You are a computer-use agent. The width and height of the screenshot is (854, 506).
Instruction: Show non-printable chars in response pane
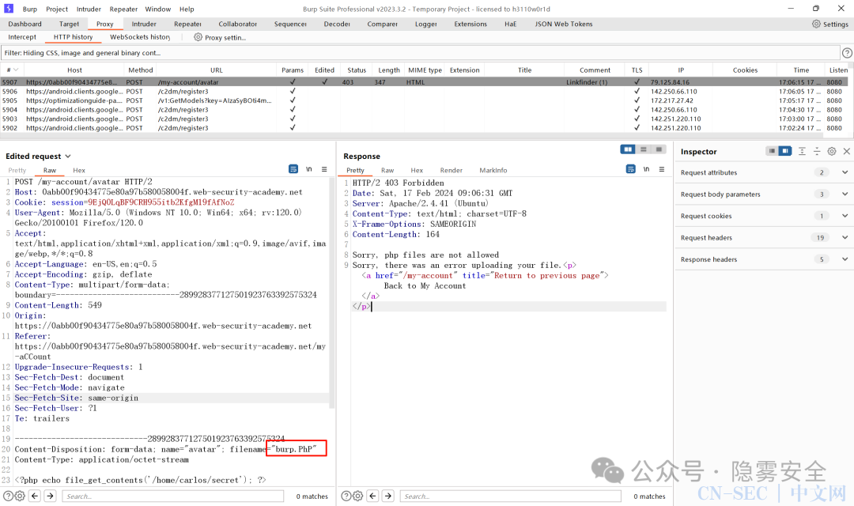(x=646, y=169)
